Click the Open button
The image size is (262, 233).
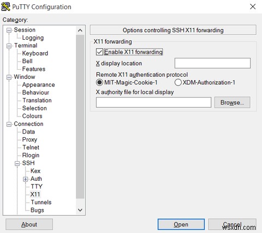coord(181,224)
